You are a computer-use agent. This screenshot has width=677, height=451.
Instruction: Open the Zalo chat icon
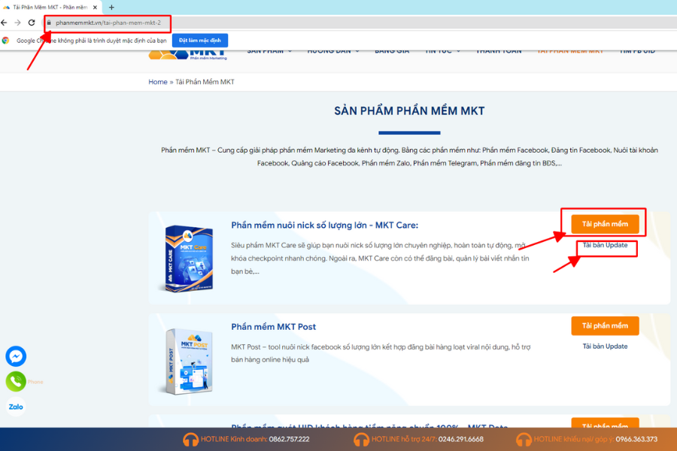(16, 407)
